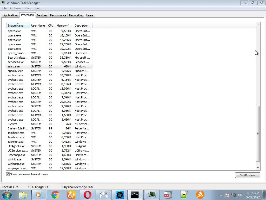
Task: Select the UCAgent.exe process row
Action: [x=49, y=146]
